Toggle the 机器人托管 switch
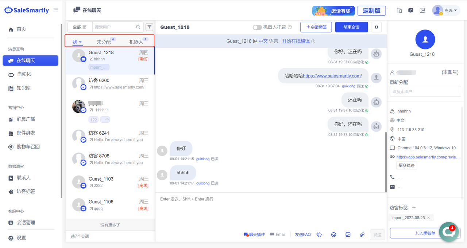This screenshot has height=248, width=467. 257,27
